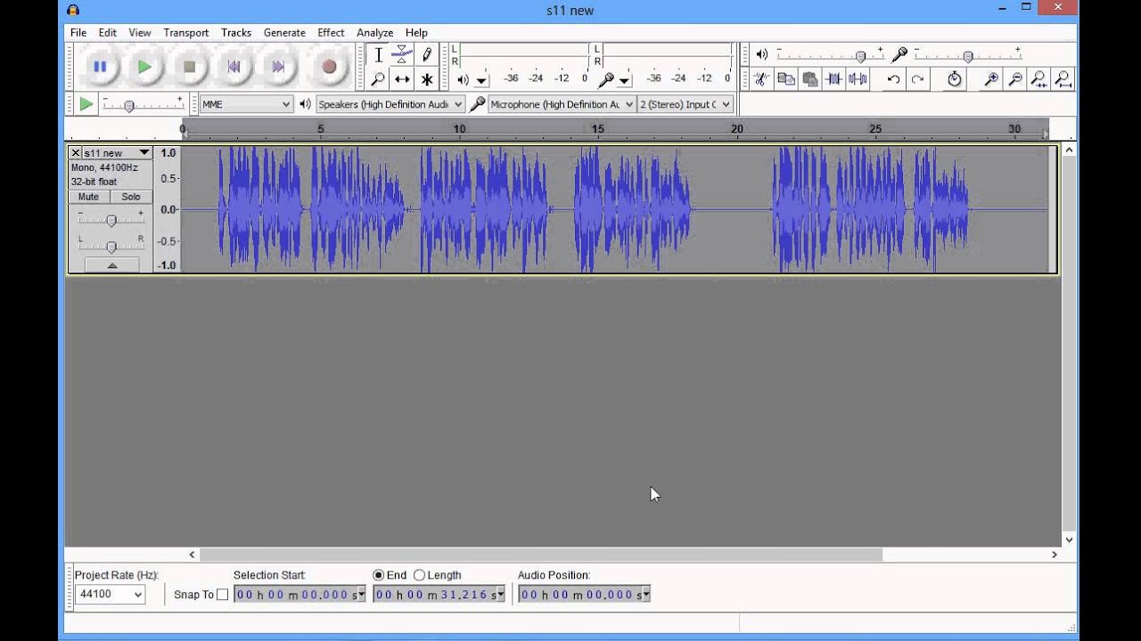This screenshot has height=641, width=1141.
Task: Select the Zoom magnifier tool
Action: click(378, 79)
